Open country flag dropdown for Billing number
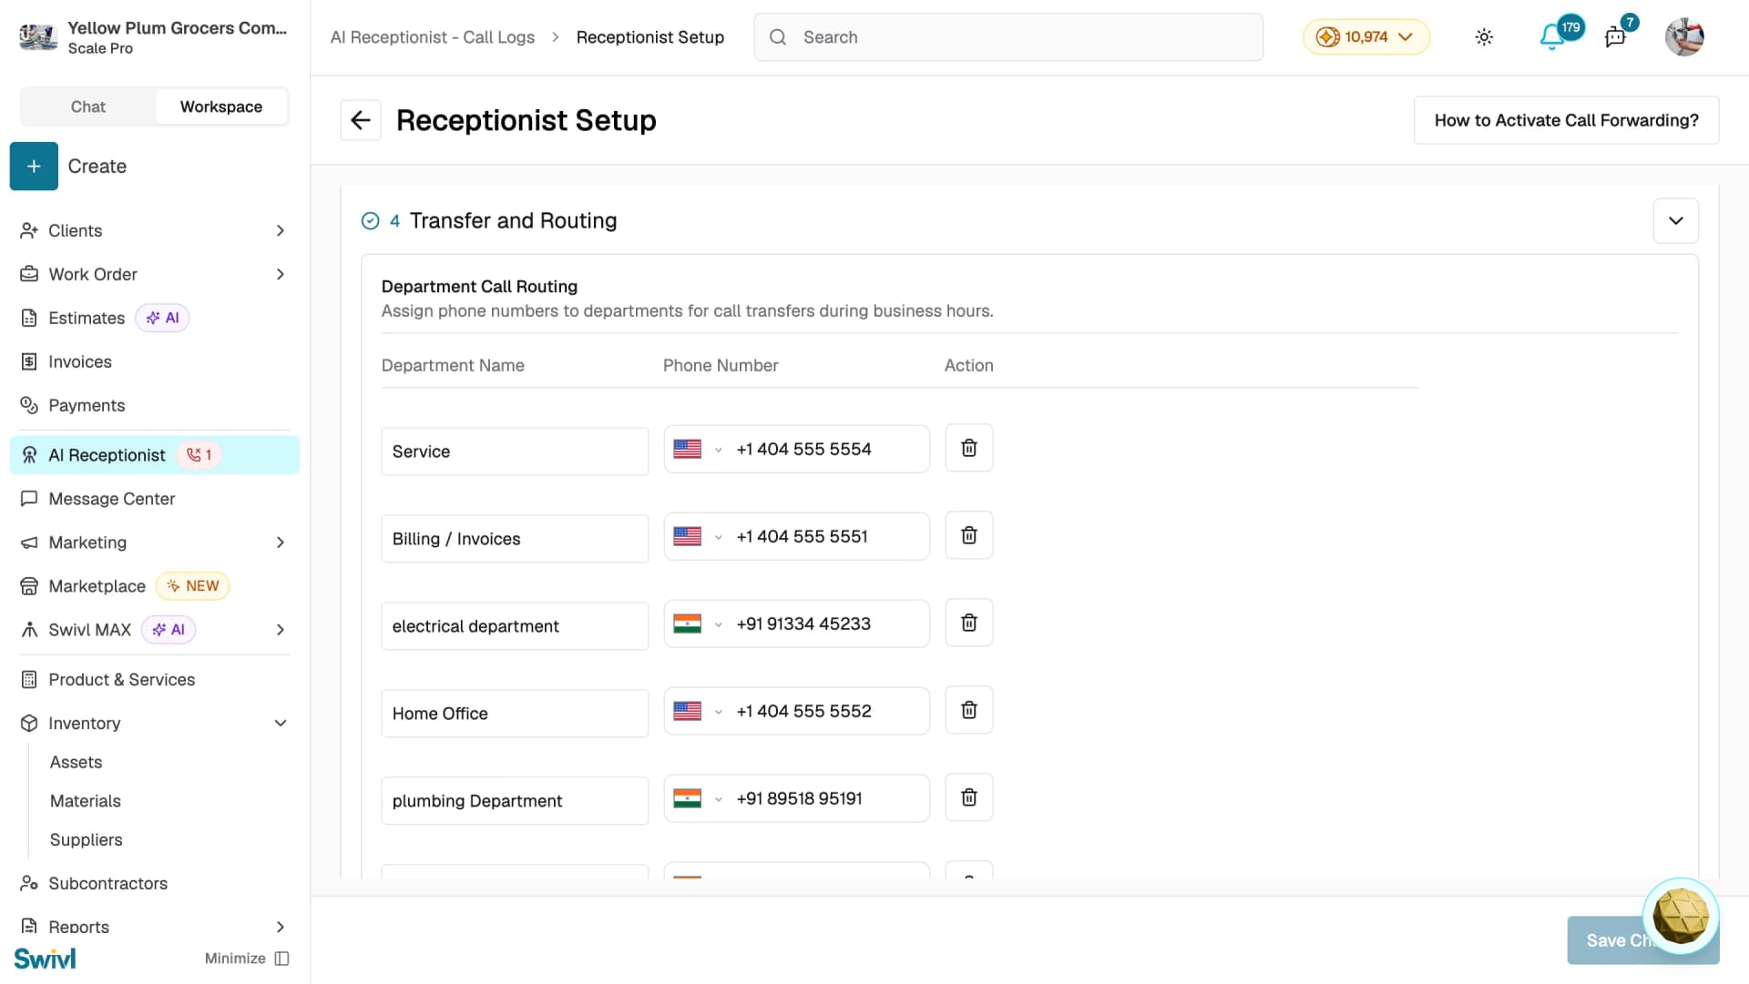1749x984 pixels. [698, 536]
